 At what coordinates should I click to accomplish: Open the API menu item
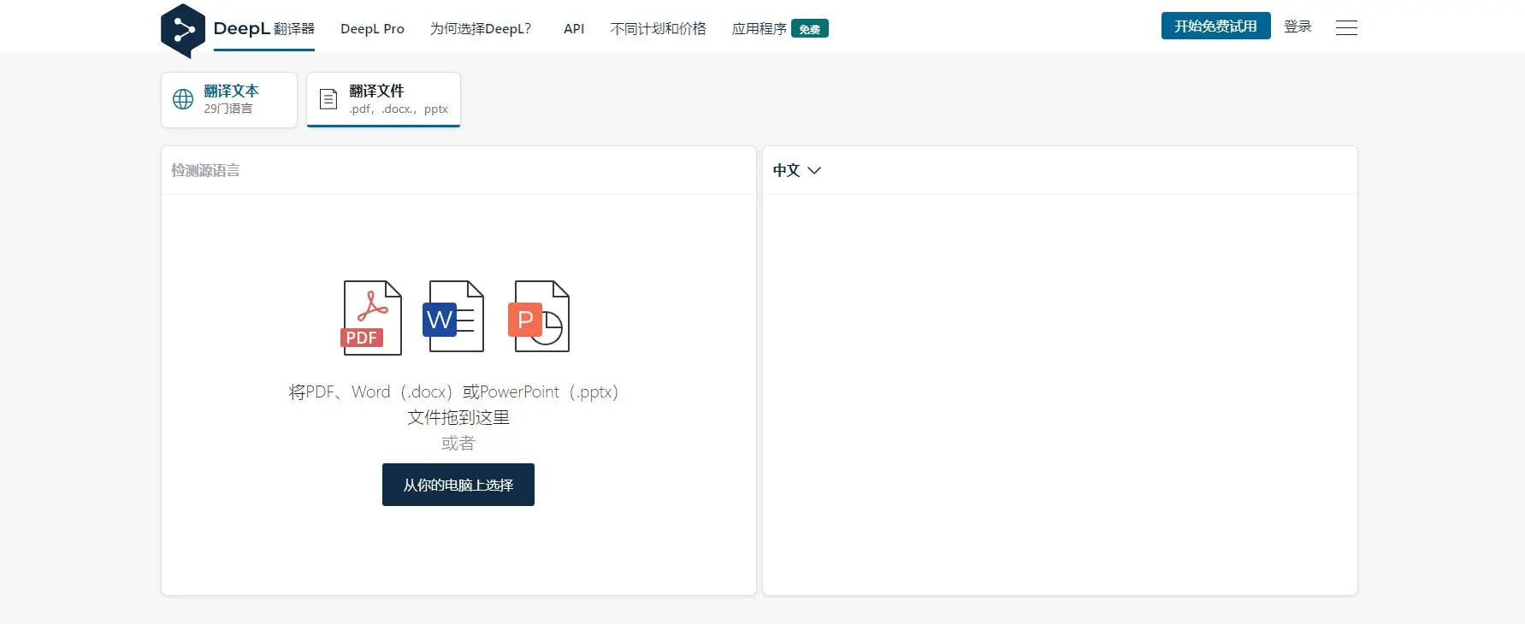(x=574, y=29)
